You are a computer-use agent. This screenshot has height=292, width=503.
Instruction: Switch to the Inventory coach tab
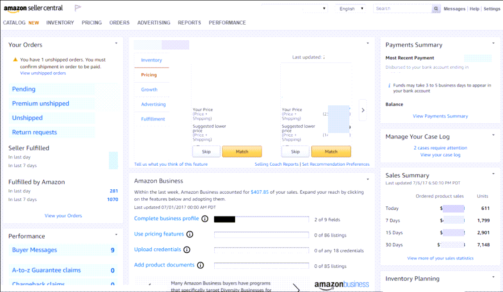pyautogui.click(x=151, y=60)
